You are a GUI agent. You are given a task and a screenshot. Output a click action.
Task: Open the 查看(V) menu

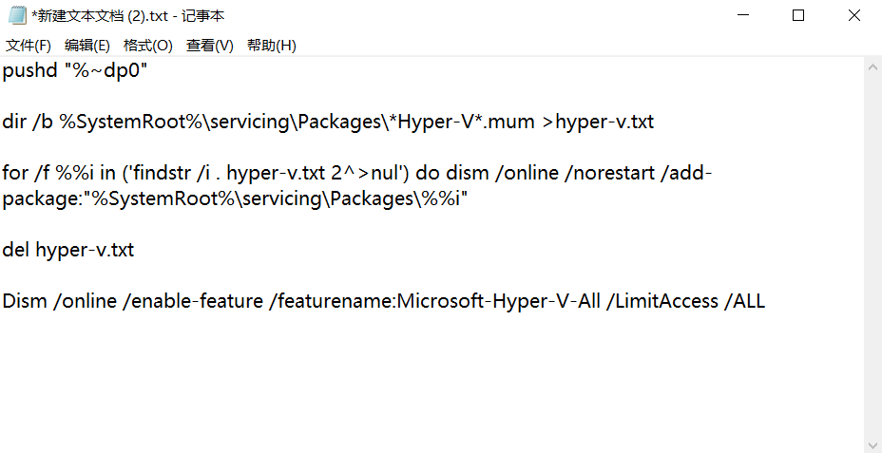(210, 46)
